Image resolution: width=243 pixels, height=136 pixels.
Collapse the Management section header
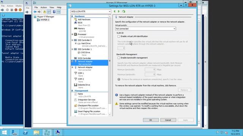(72, 91)
